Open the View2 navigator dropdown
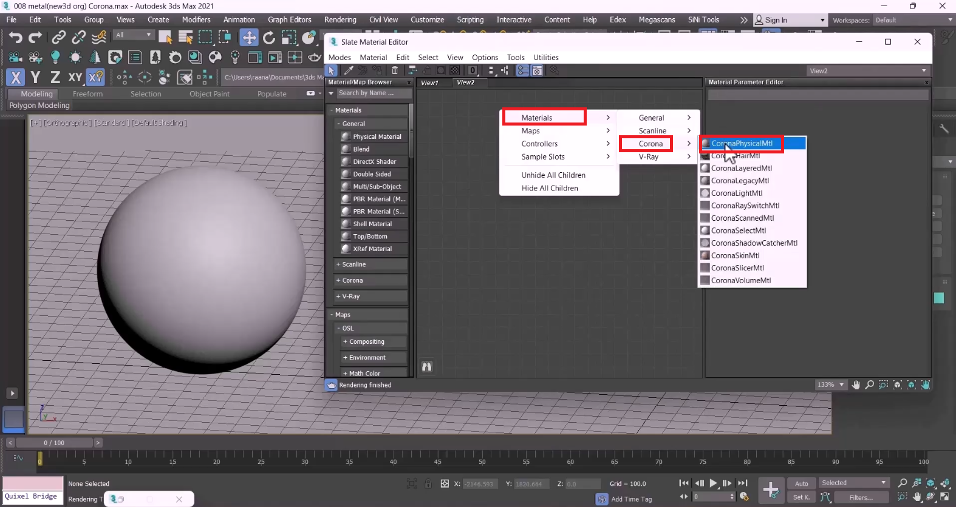Viewport: 956px width, 507px height. pyautogui.click(x=869, y=71)
